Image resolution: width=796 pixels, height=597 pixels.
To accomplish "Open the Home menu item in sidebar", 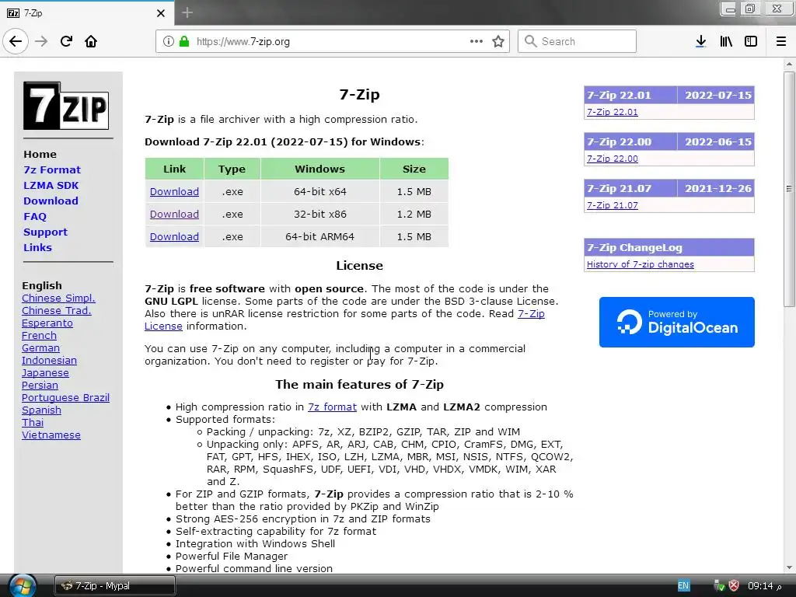I will coord(40,154).
